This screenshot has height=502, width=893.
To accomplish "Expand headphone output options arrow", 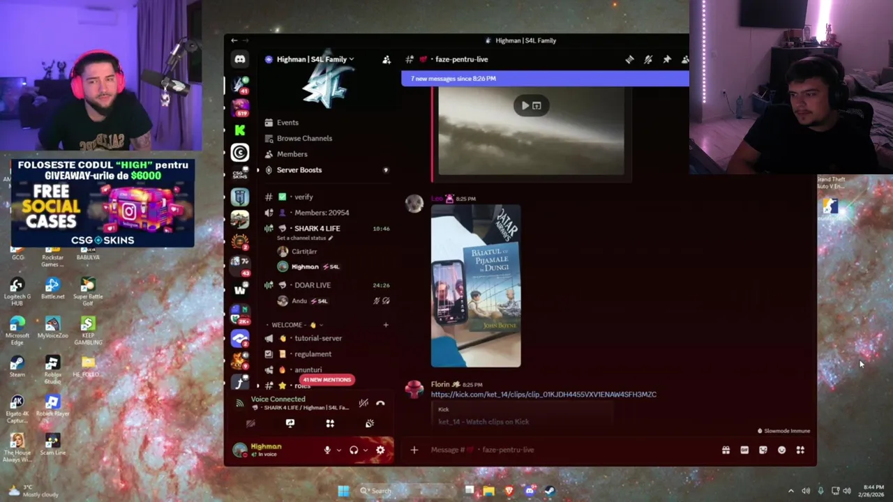I will pyautogui.click(x=366, y=450).
